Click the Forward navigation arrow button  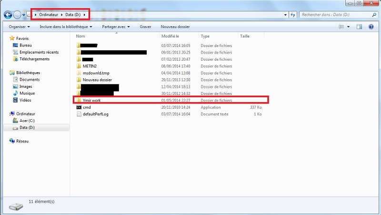(17, 15)
